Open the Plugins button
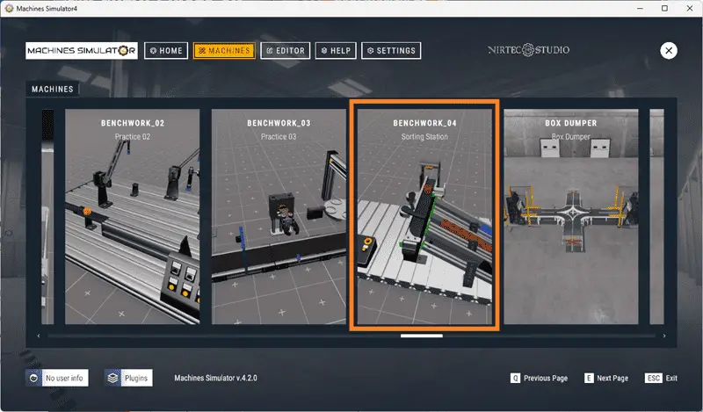This screenshot has width=703, height=412. point(128,378)
